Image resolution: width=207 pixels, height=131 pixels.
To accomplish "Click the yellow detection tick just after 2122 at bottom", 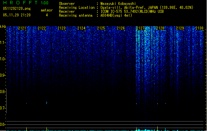I will click(x=46, y=129).
